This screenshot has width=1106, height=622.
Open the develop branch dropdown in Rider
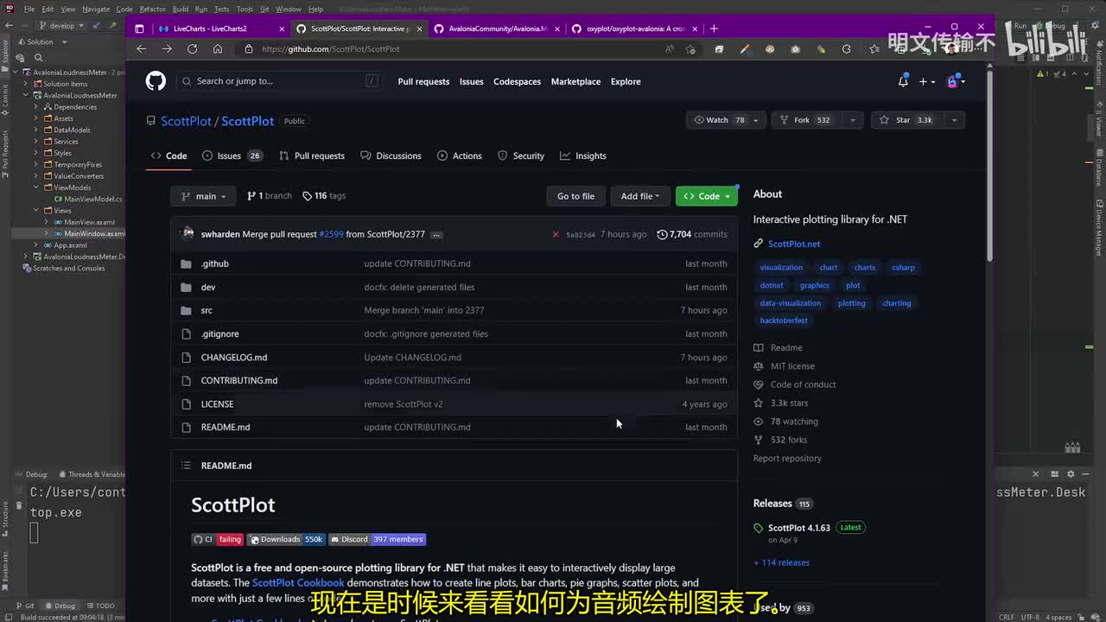pos(62,26)
